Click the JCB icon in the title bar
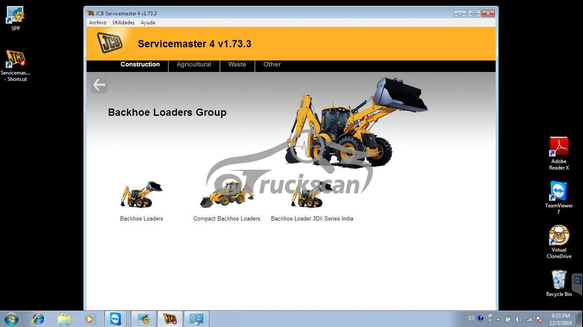This screenshot has width=583, height=327. coord(91,14)
